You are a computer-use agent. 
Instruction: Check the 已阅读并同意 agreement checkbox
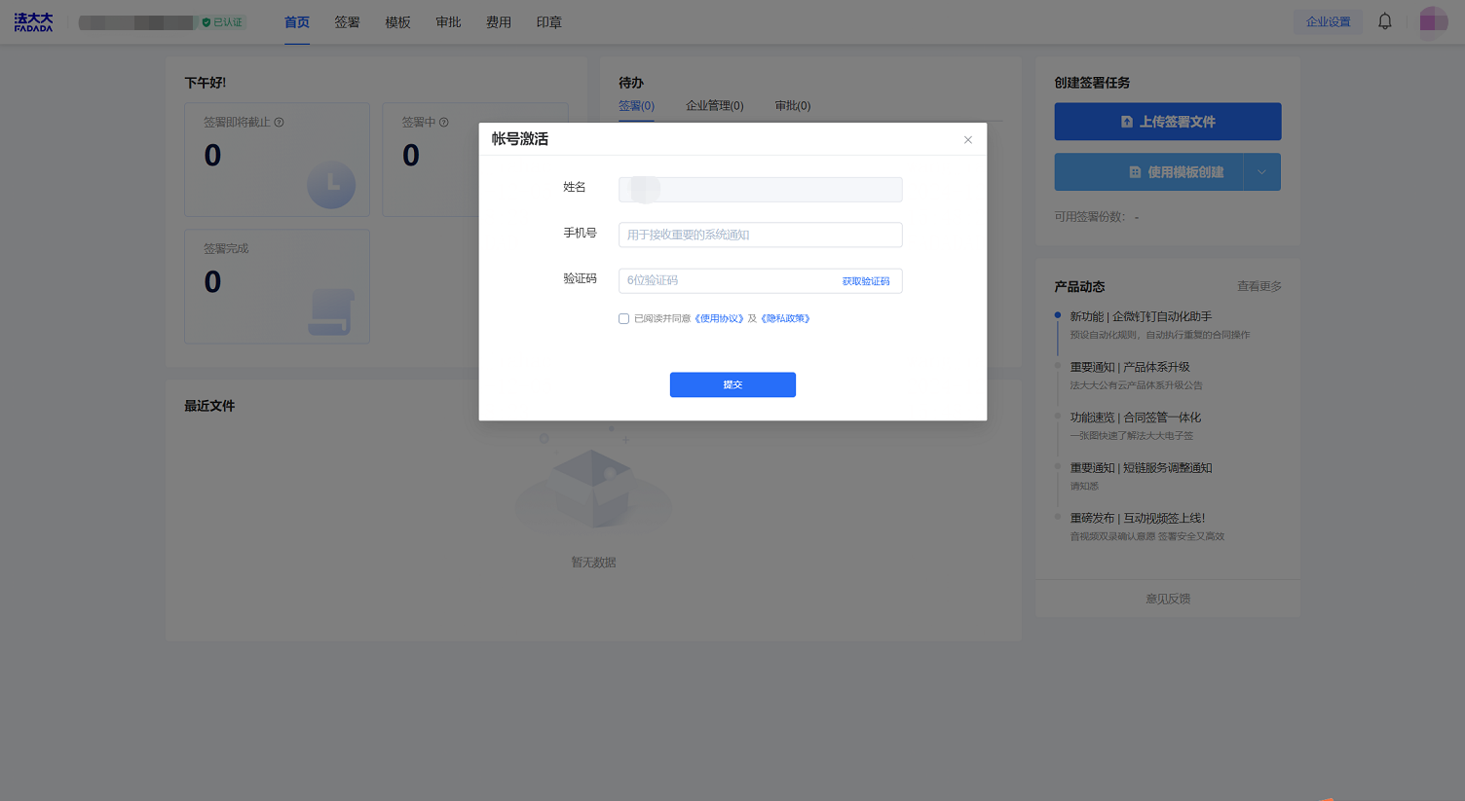(623, 318)
